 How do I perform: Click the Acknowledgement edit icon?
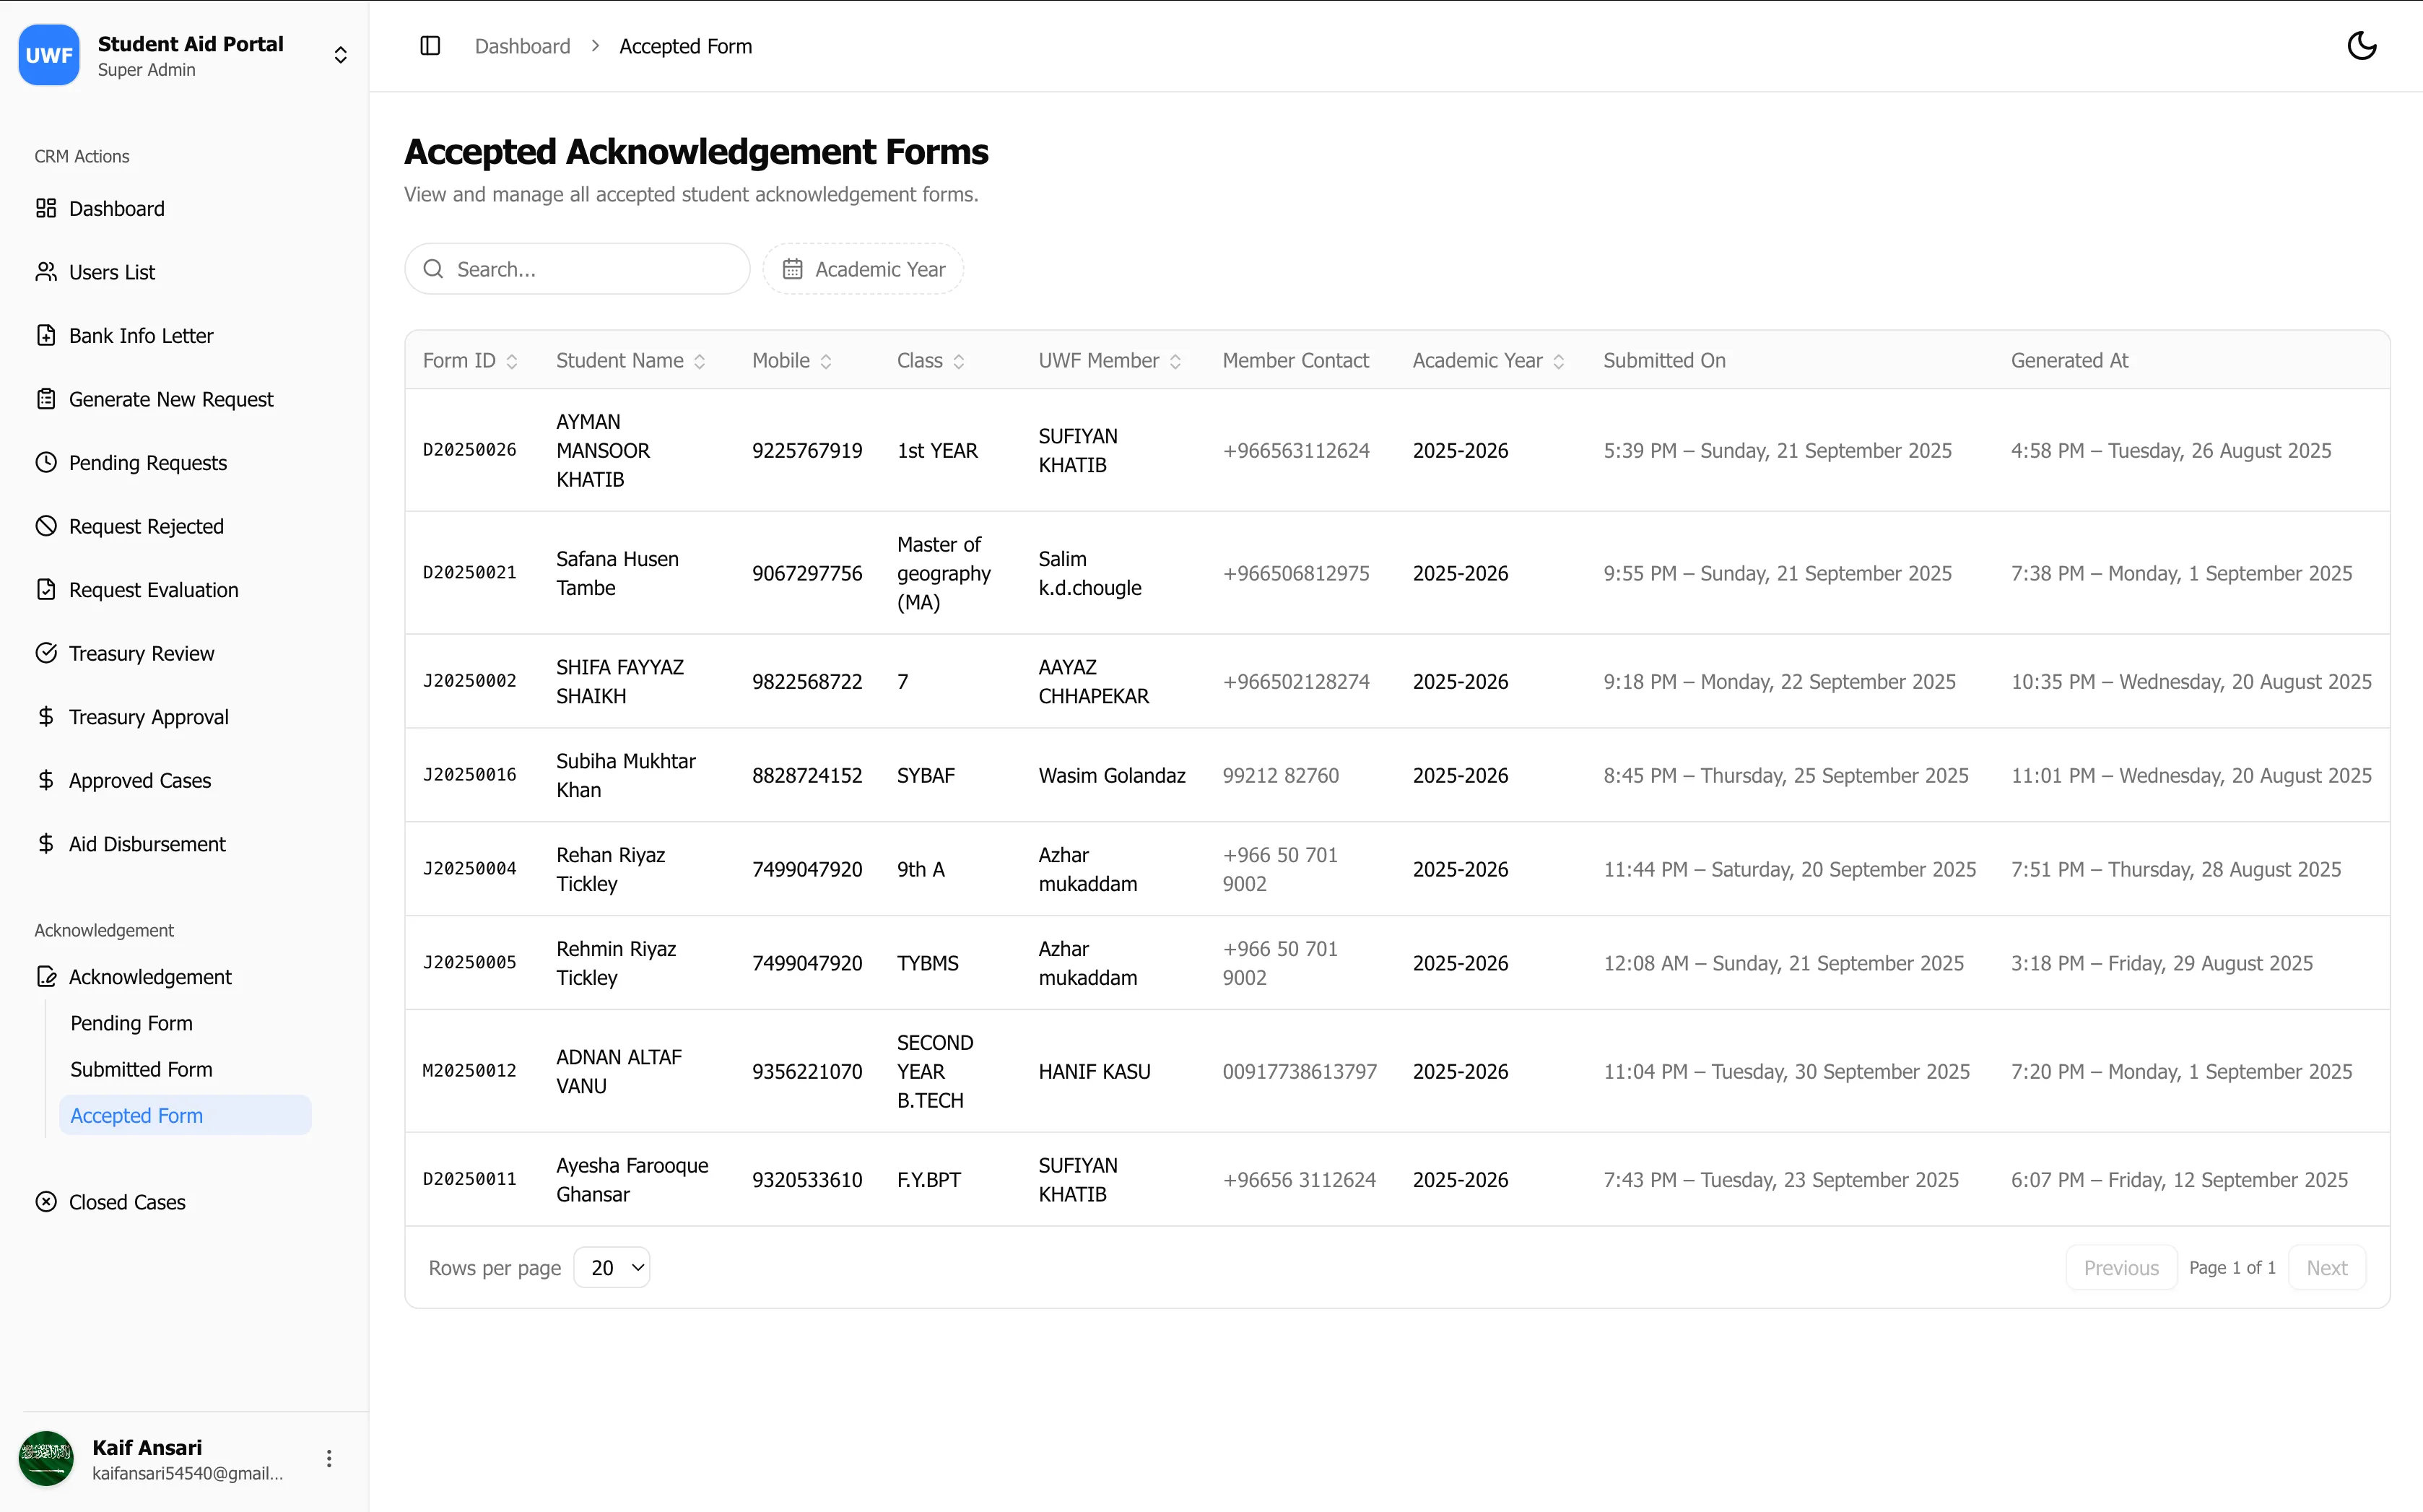coord(46,977)
